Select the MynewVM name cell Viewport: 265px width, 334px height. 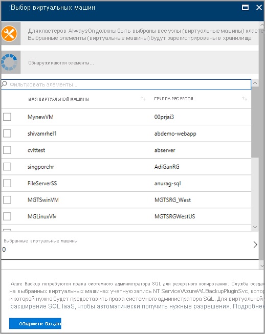(x=40, y=117)
